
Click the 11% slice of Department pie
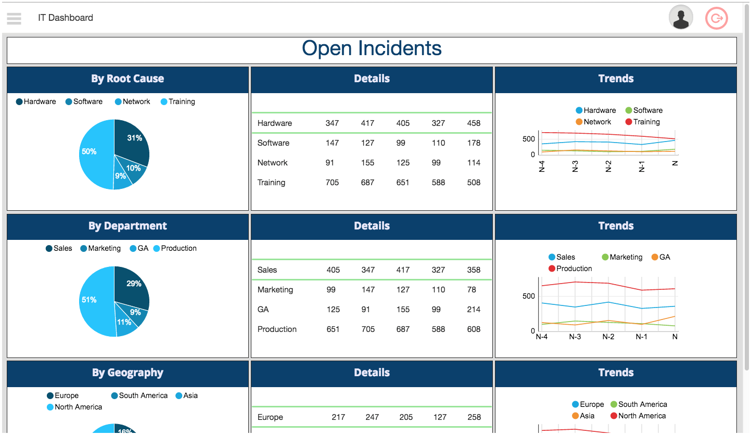click(125, 324)
